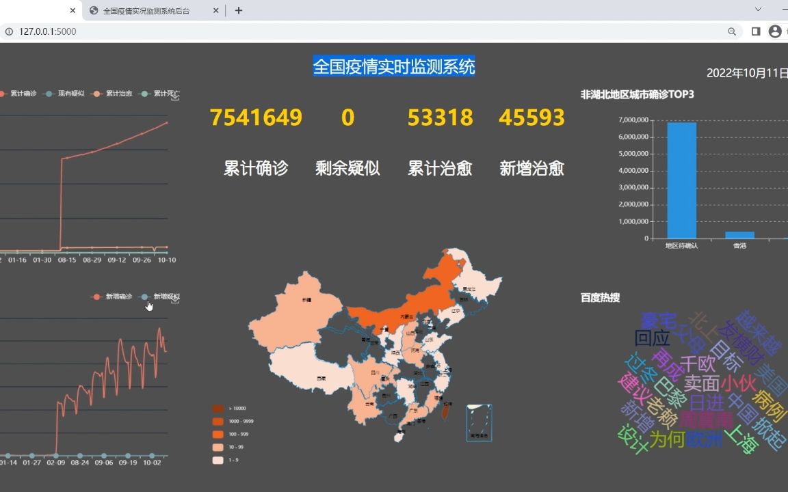
Task: Click the 新增治愈 label
Action: 531,168
